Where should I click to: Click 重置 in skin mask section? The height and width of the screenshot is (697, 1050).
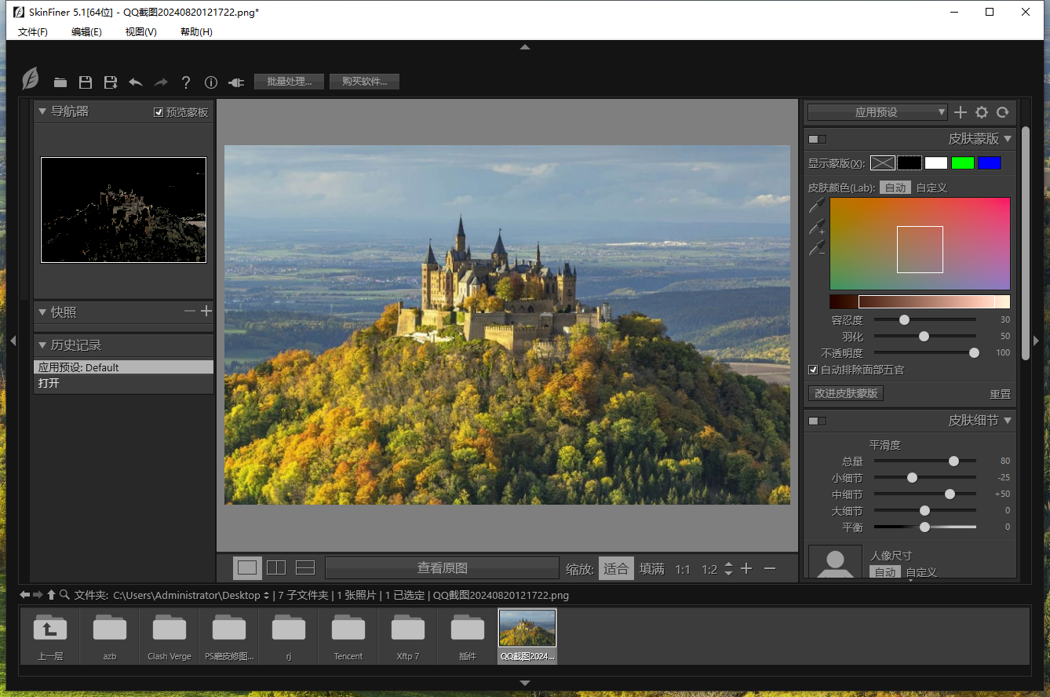1000,394
